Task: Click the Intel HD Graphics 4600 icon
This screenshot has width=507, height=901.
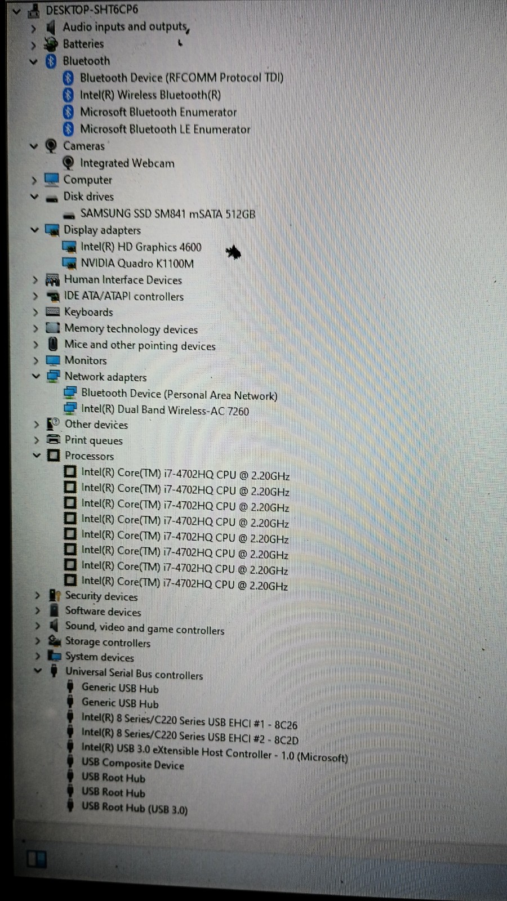Action: 69,247
